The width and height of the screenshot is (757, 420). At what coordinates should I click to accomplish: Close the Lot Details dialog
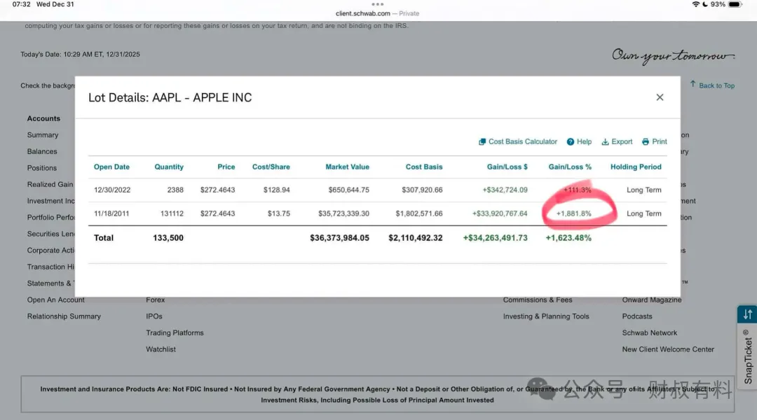[660, 97]
